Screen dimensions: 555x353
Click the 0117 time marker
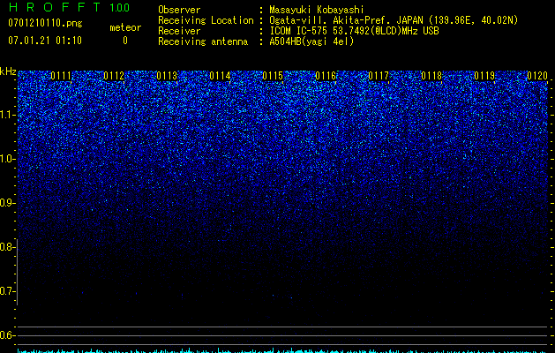coord(379,76)
